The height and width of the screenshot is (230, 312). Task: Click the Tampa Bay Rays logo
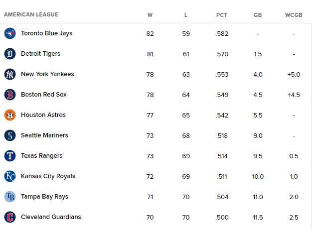pyautogui.click(x=10, y=197)
